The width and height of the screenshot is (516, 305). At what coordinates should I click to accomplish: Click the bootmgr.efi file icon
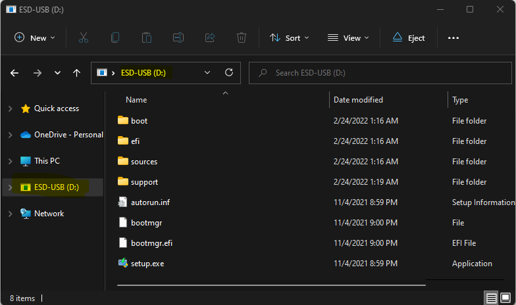pyautogui.click(x=122, y=243)
